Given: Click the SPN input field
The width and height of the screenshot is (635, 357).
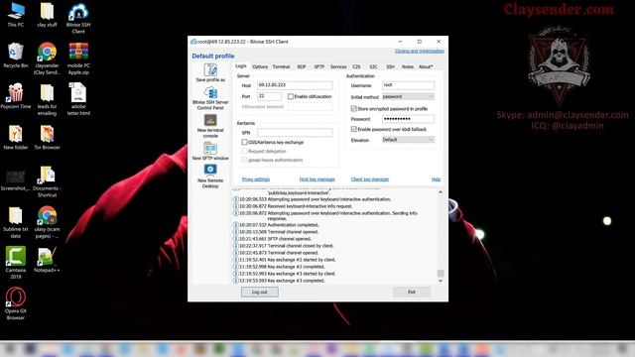Looking at the screenshot, I should [295, 132].
